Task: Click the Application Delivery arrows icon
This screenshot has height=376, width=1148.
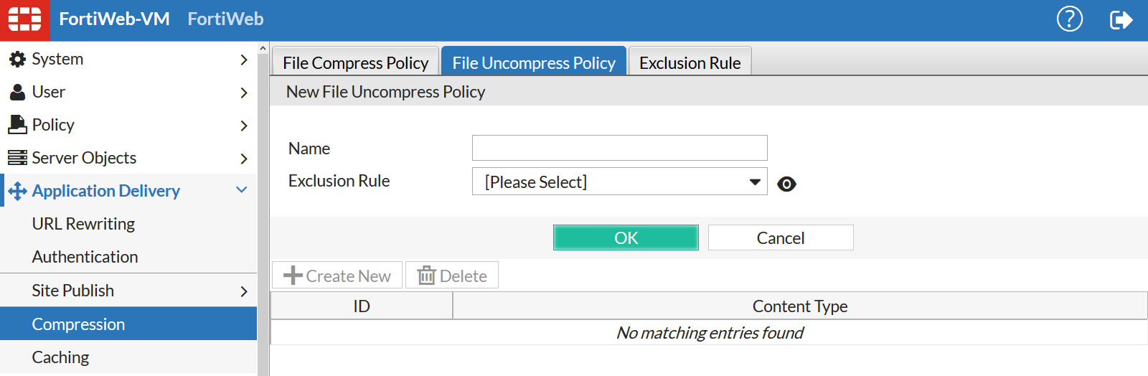Action: tap(17, 191)
